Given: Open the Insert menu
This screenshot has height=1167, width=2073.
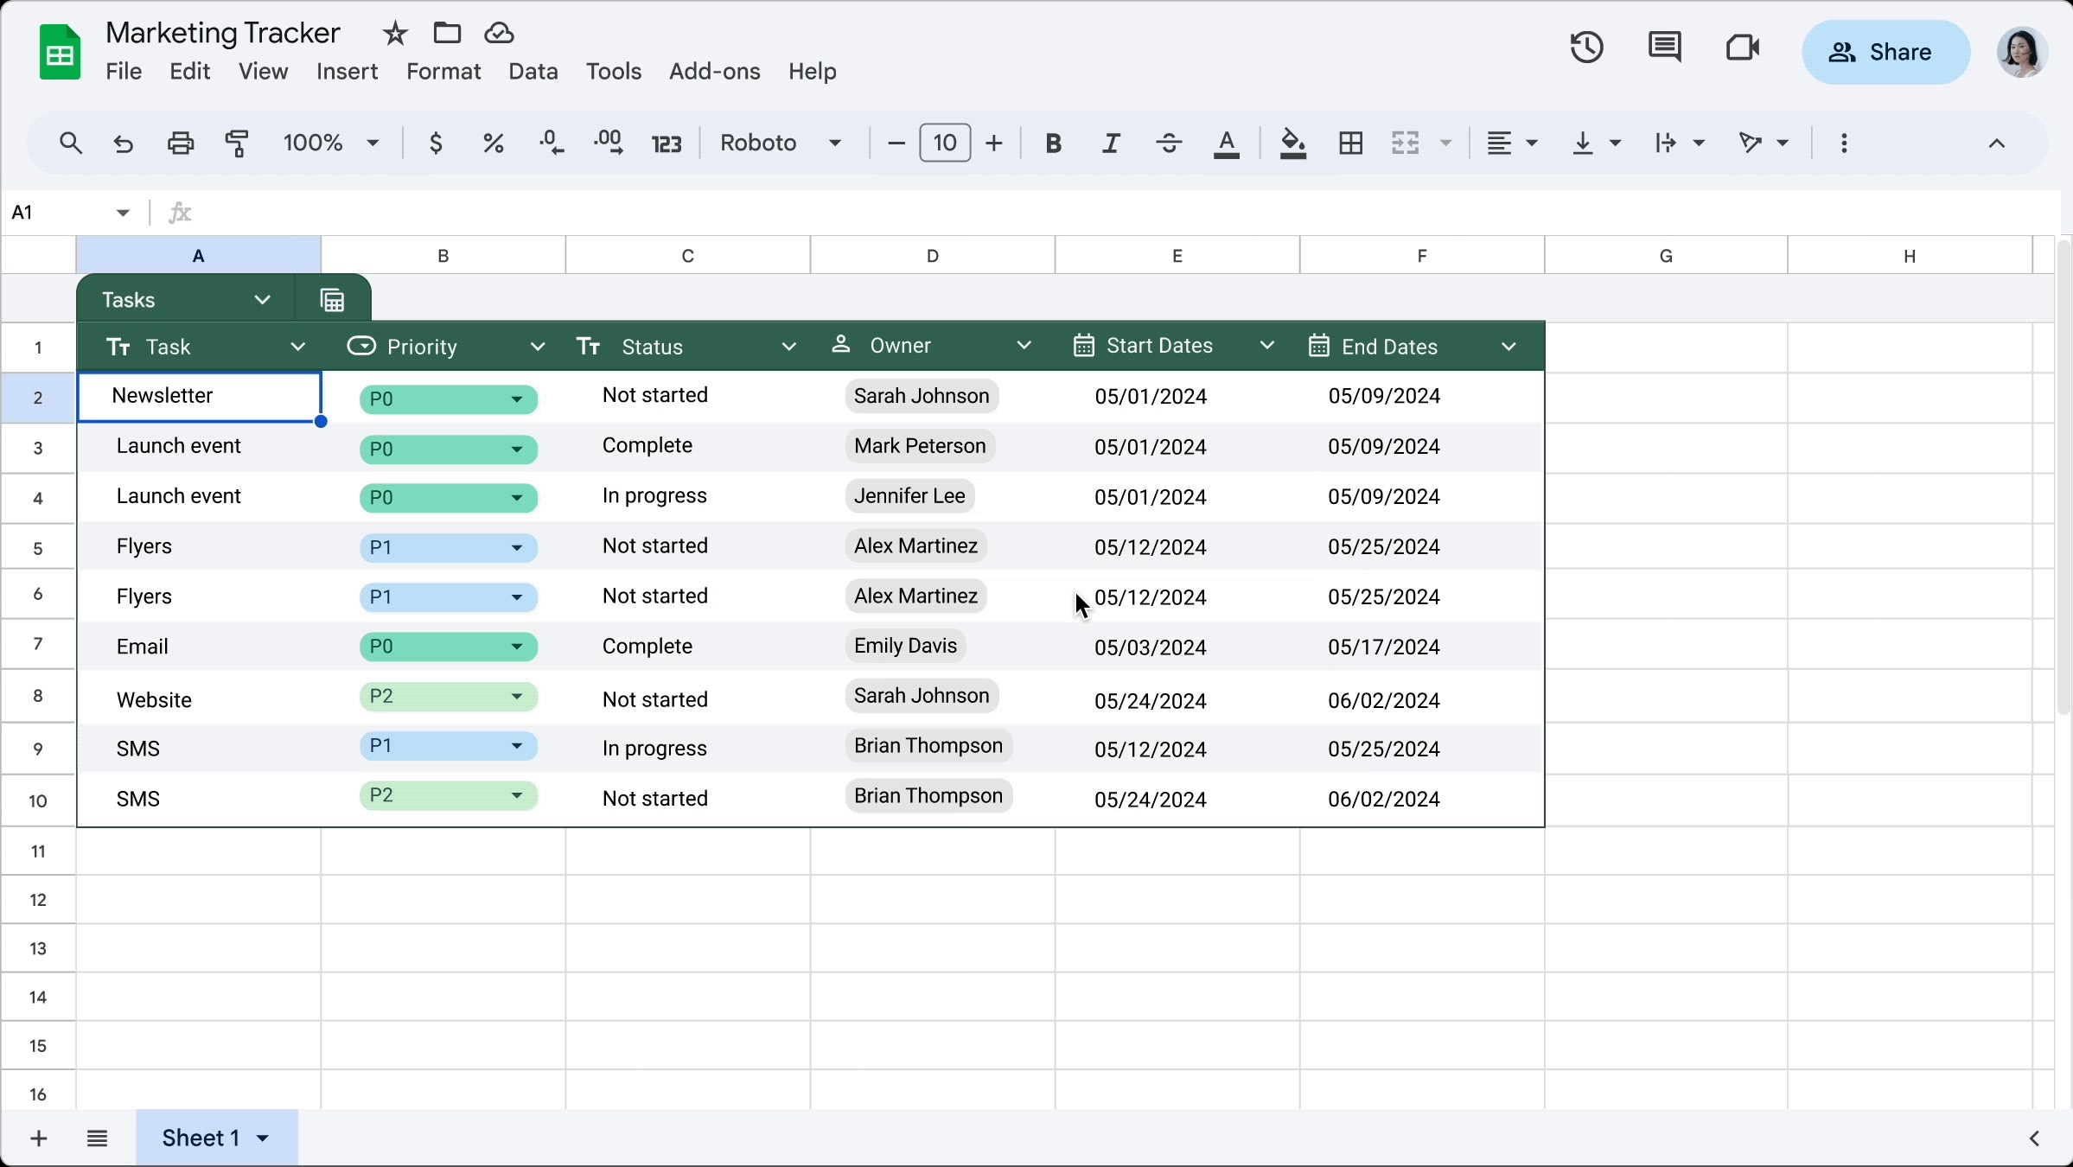Looking at the screenshot, I should 347,71.
